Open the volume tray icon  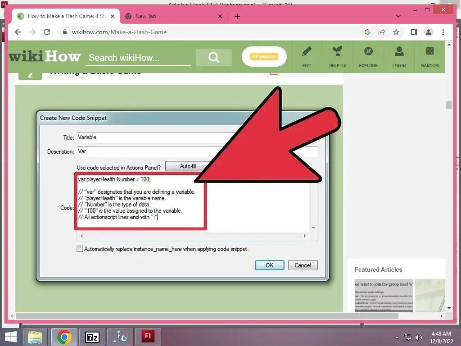[x=419, y=337]
